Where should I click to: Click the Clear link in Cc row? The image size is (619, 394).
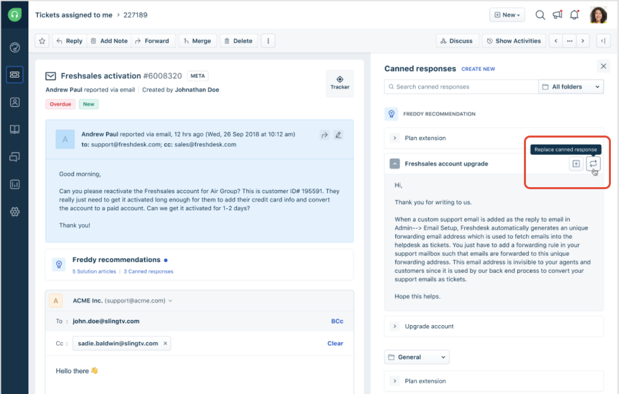click(x=335, y=343)
